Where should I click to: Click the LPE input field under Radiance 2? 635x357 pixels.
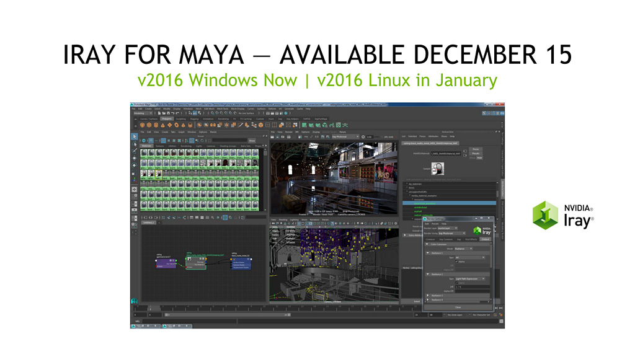point(473,286)
